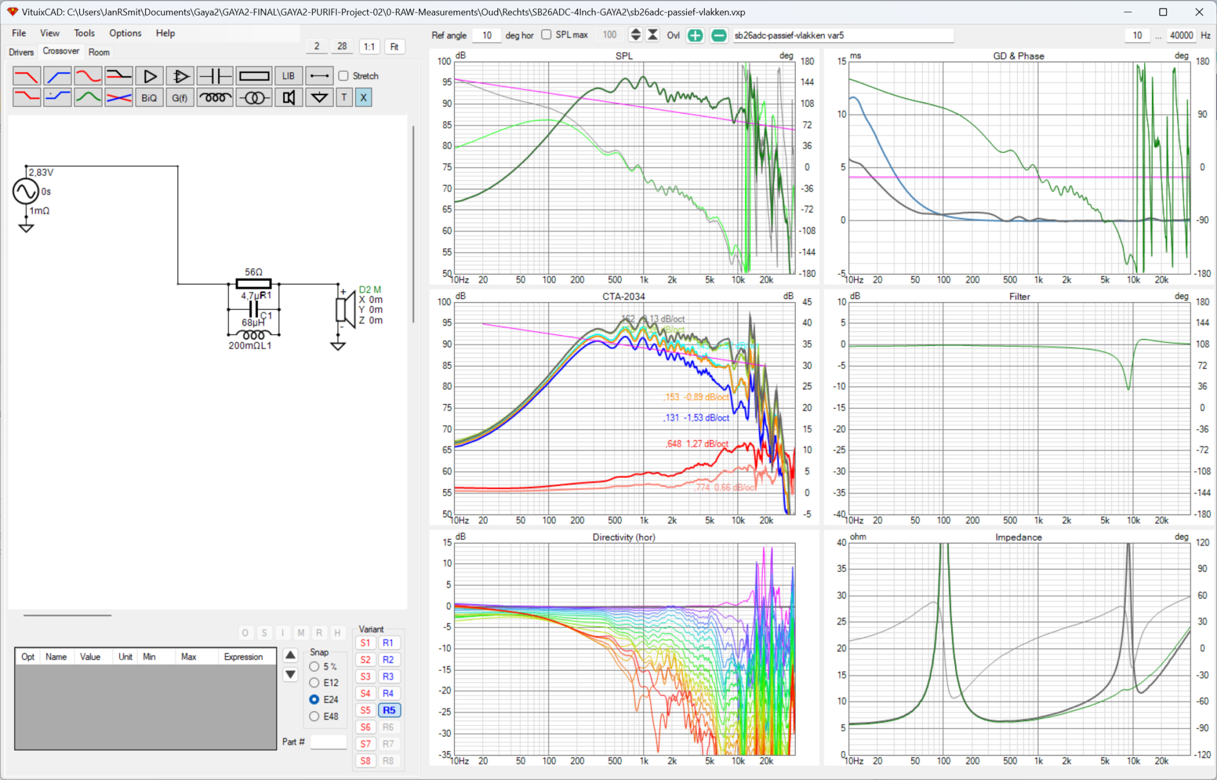Select the green peak/notch filter icon

point(88,97)
